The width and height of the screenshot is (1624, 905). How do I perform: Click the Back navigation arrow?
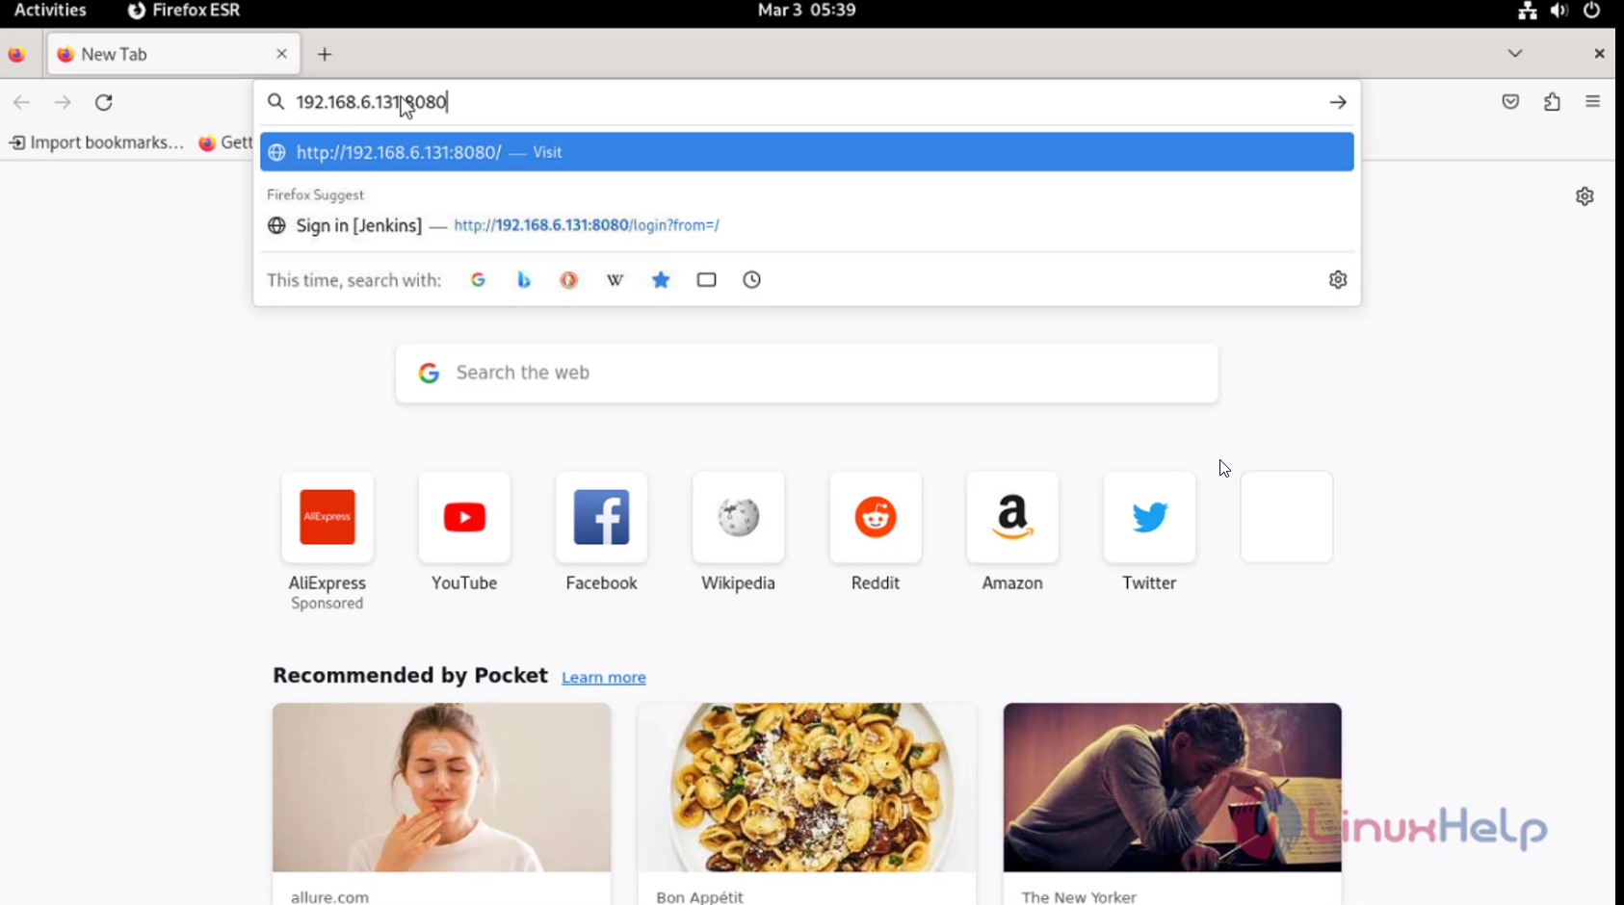click(x=21, y=102)
